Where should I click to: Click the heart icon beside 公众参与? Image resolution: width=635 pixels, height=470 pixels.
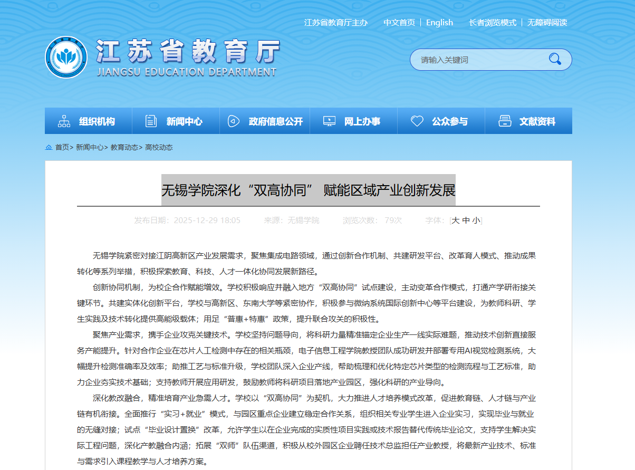(417, 121)
